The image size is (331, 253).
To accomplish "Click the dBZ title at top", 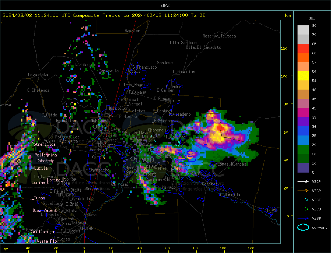I will 165,6.
